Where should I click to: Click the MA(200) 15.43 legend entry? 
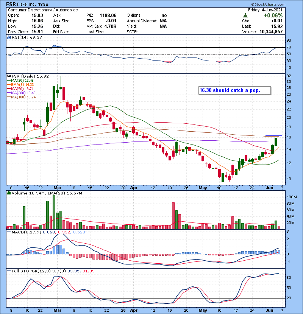click(22, 93)
